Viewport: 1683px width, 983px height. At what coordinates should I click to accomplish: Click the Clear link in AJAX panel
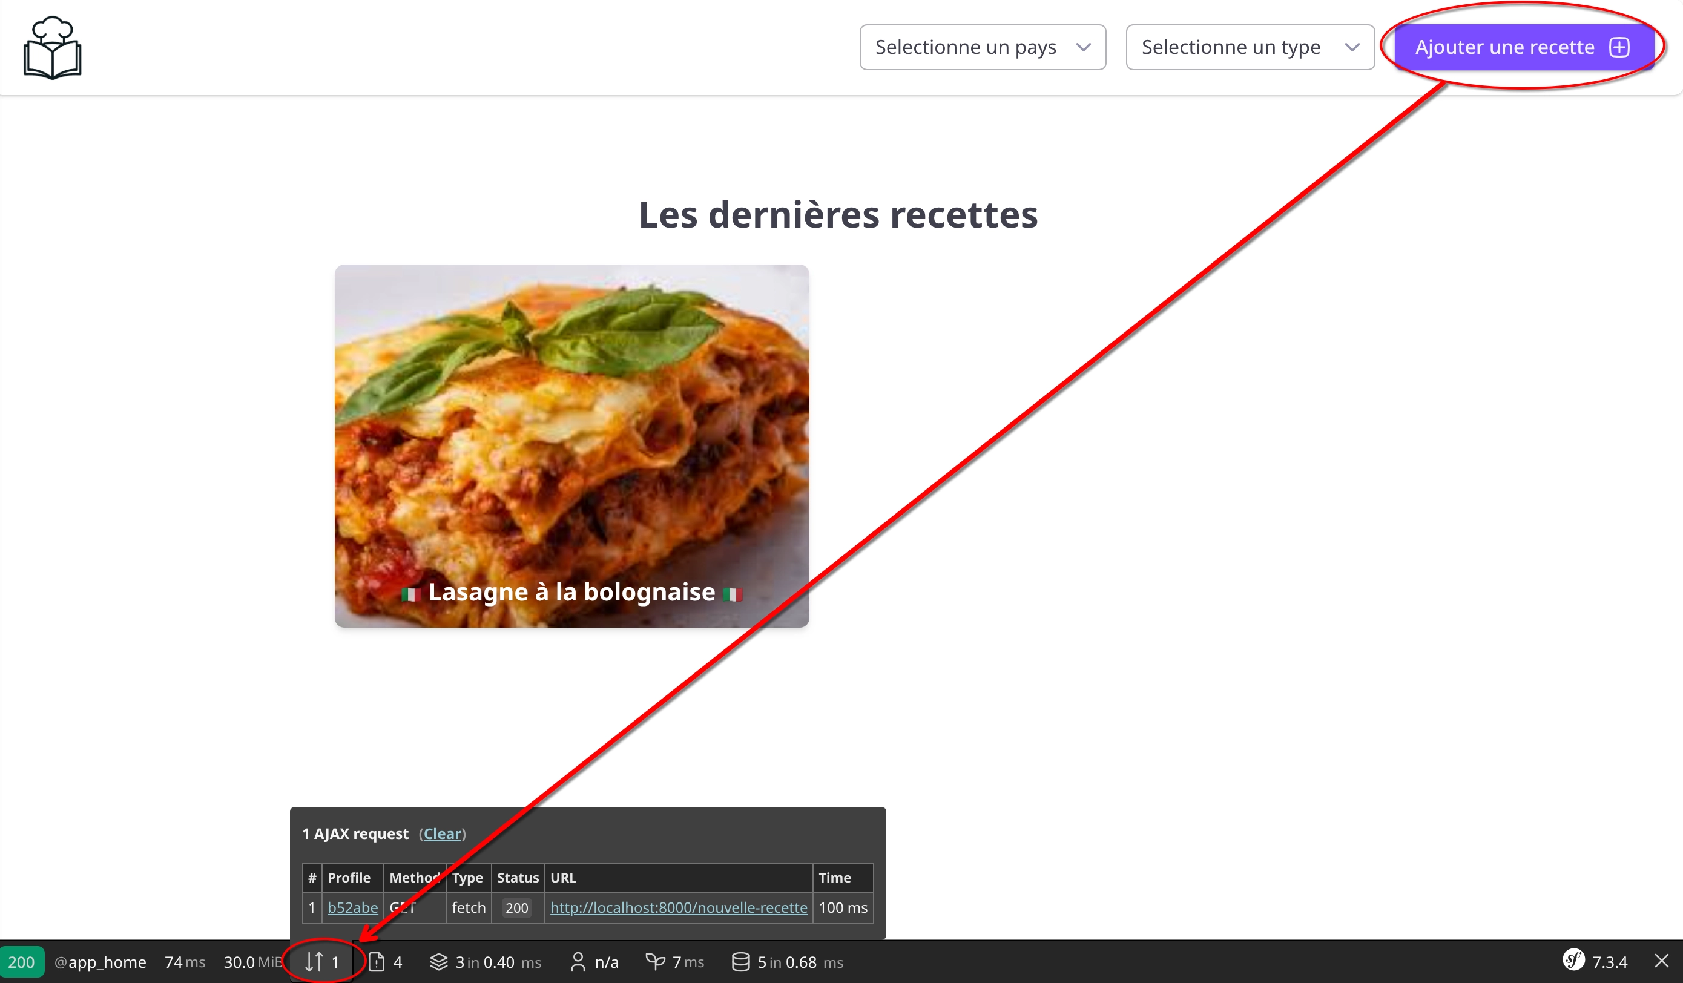[442, 833]
